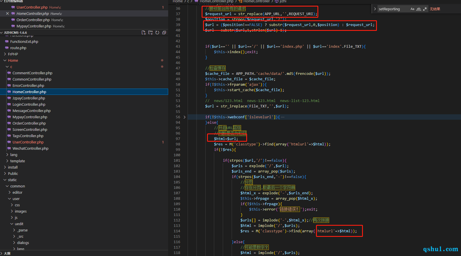The image size is (461, 256).
Task: Expand the lang folder
Action: 7,155
